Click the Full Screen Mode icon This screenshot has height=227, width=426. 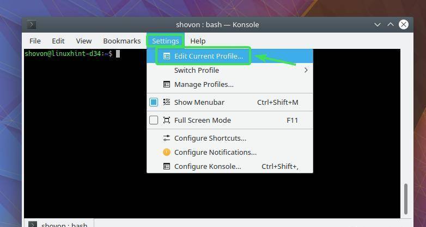coord(167,120)
